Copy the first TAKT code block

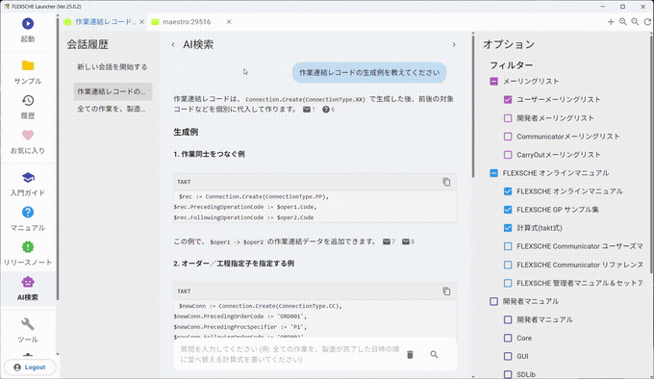pyautogui.click(x=446, y=182)
